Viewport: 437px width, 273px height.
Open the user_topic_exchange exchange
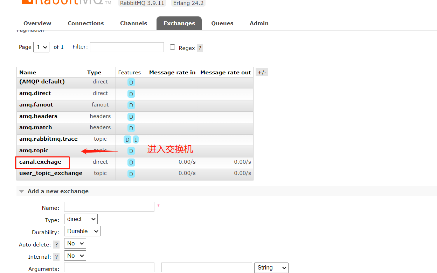pos(51,173)
